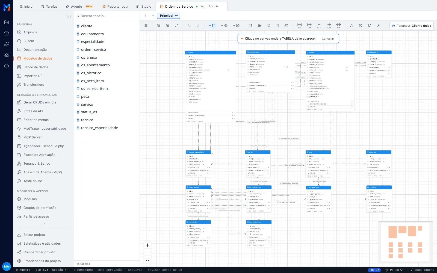Open the Studio tab
The image size is (437, 273).
144,7
